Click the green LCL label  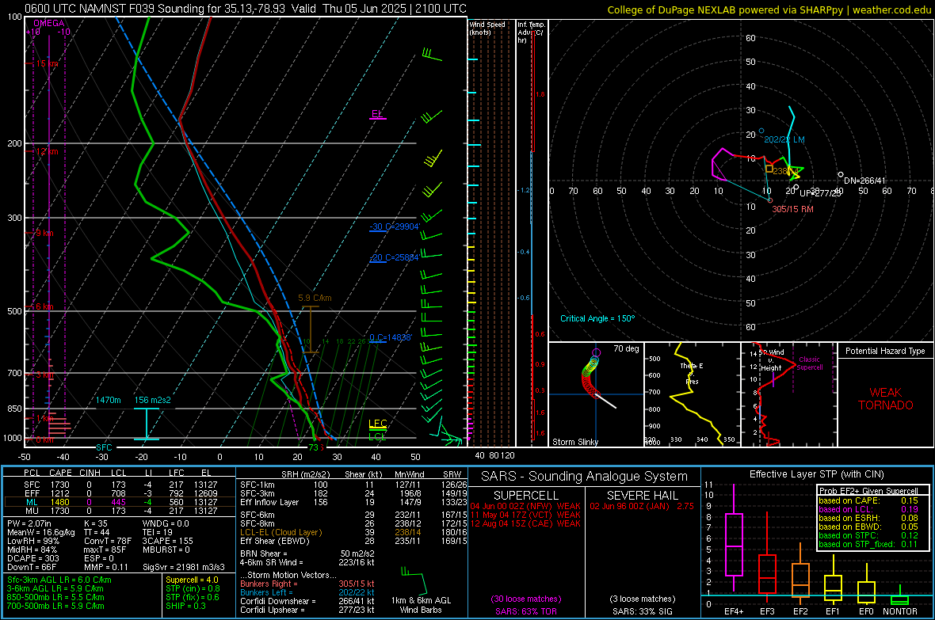pyautogui.click(x=377, y=436)
